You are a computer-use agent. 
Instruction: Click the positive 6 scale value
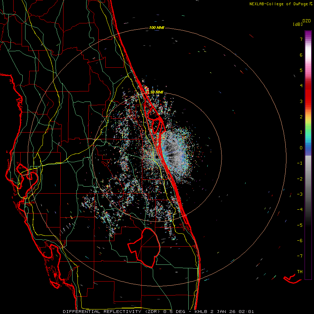(x=301, y=55)
